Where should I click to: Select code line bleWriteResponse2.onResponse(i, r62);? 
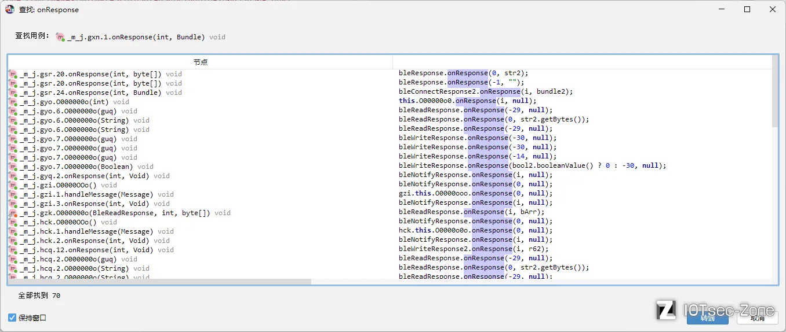pyautogui.click(x=474, y=249)
